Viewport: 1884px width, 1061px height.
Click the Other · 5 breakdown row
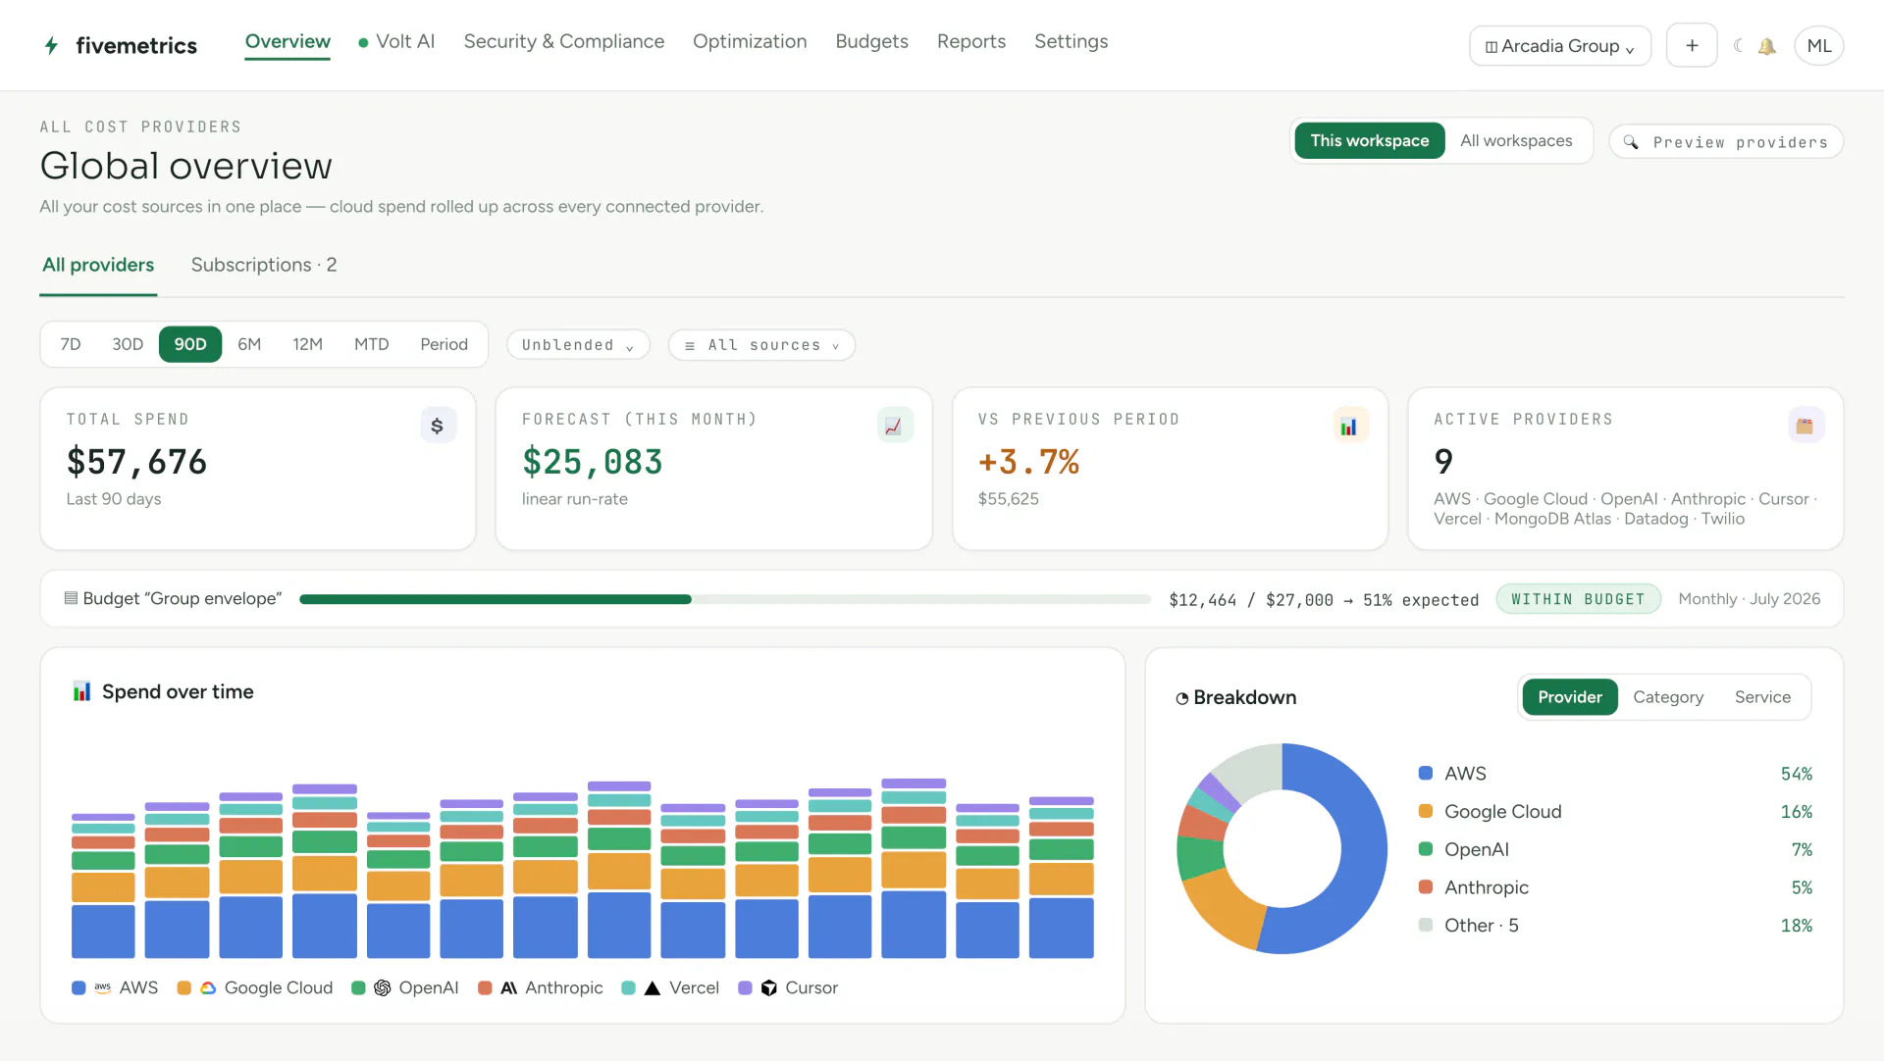1615,925
